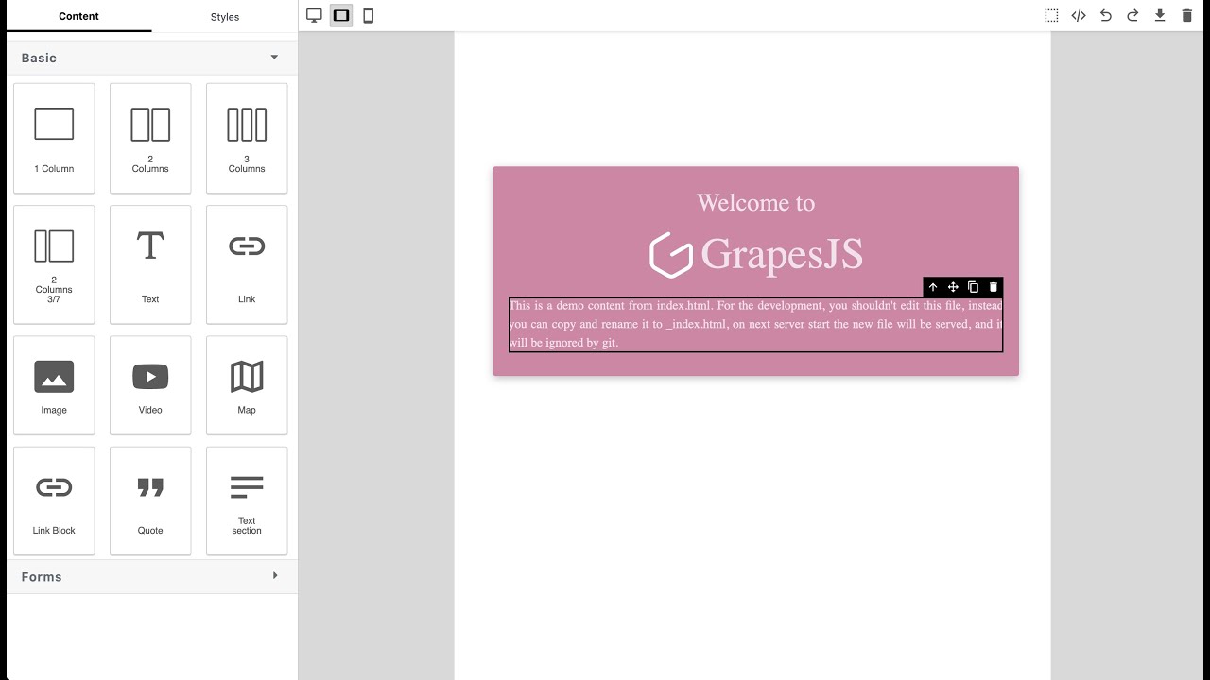Select parent component arrow icon
1210x680 pixels.
click(x=933, y=287)
